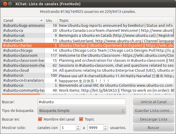
Task: Click the Unirse al Canal button
Action: pos(154,102)
